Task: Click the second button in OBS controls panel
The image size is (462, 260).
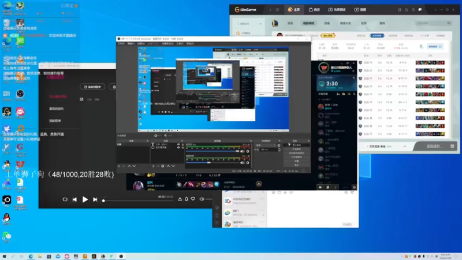Action: 297,149
